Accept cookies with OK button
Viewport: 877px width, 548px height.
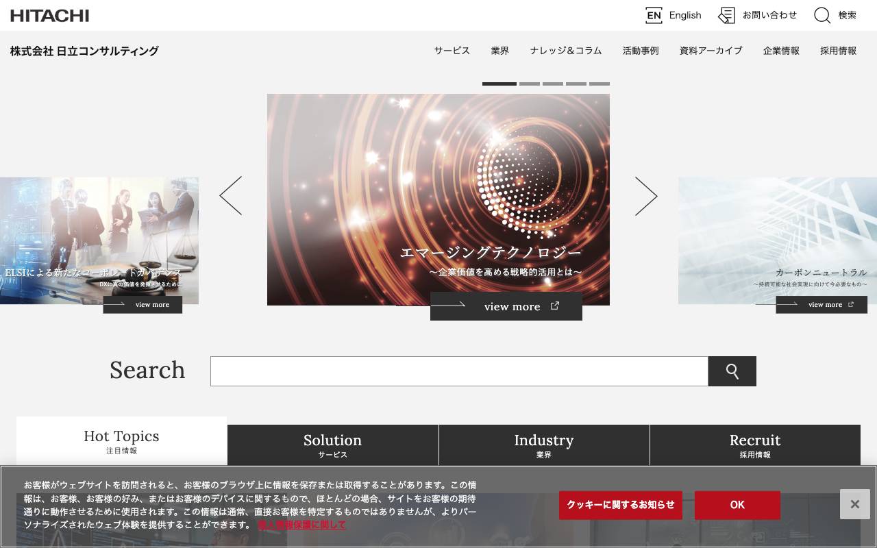[737, 505]
